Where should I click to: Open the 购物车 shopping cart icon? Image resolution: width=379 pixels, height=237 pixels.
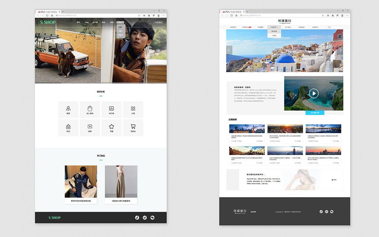(x=133, y=127)
